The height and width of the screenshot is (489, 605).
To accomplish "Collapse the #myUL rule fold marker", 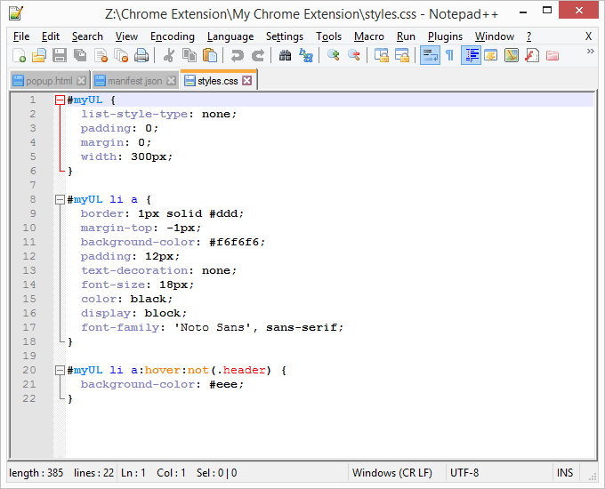I will pos(60,100).
